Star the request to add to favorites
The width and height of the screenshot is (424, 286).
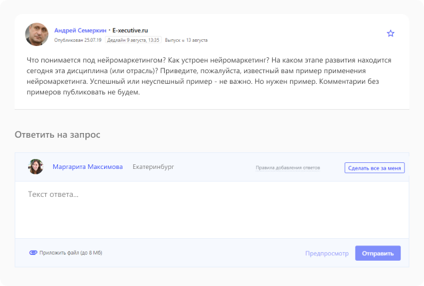pos(391,33)
